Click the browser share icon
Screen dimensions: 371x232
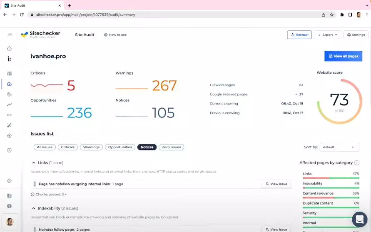point(323,15)
